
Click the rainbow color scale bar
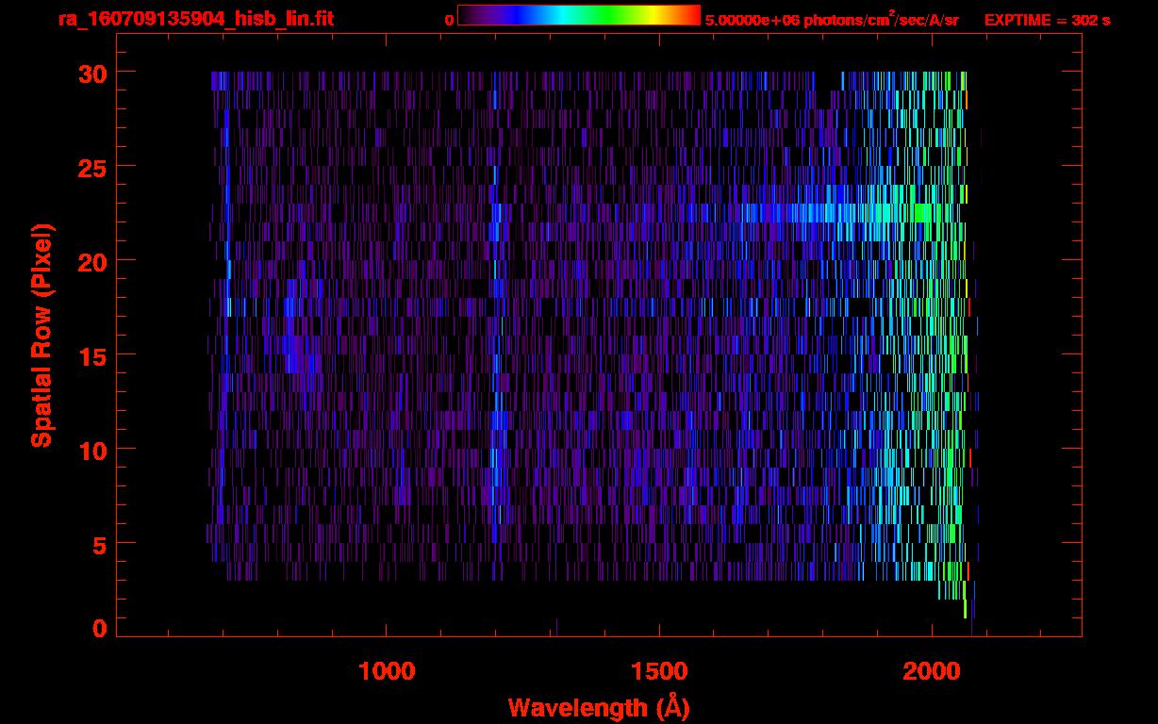click(x=578, y=15)
